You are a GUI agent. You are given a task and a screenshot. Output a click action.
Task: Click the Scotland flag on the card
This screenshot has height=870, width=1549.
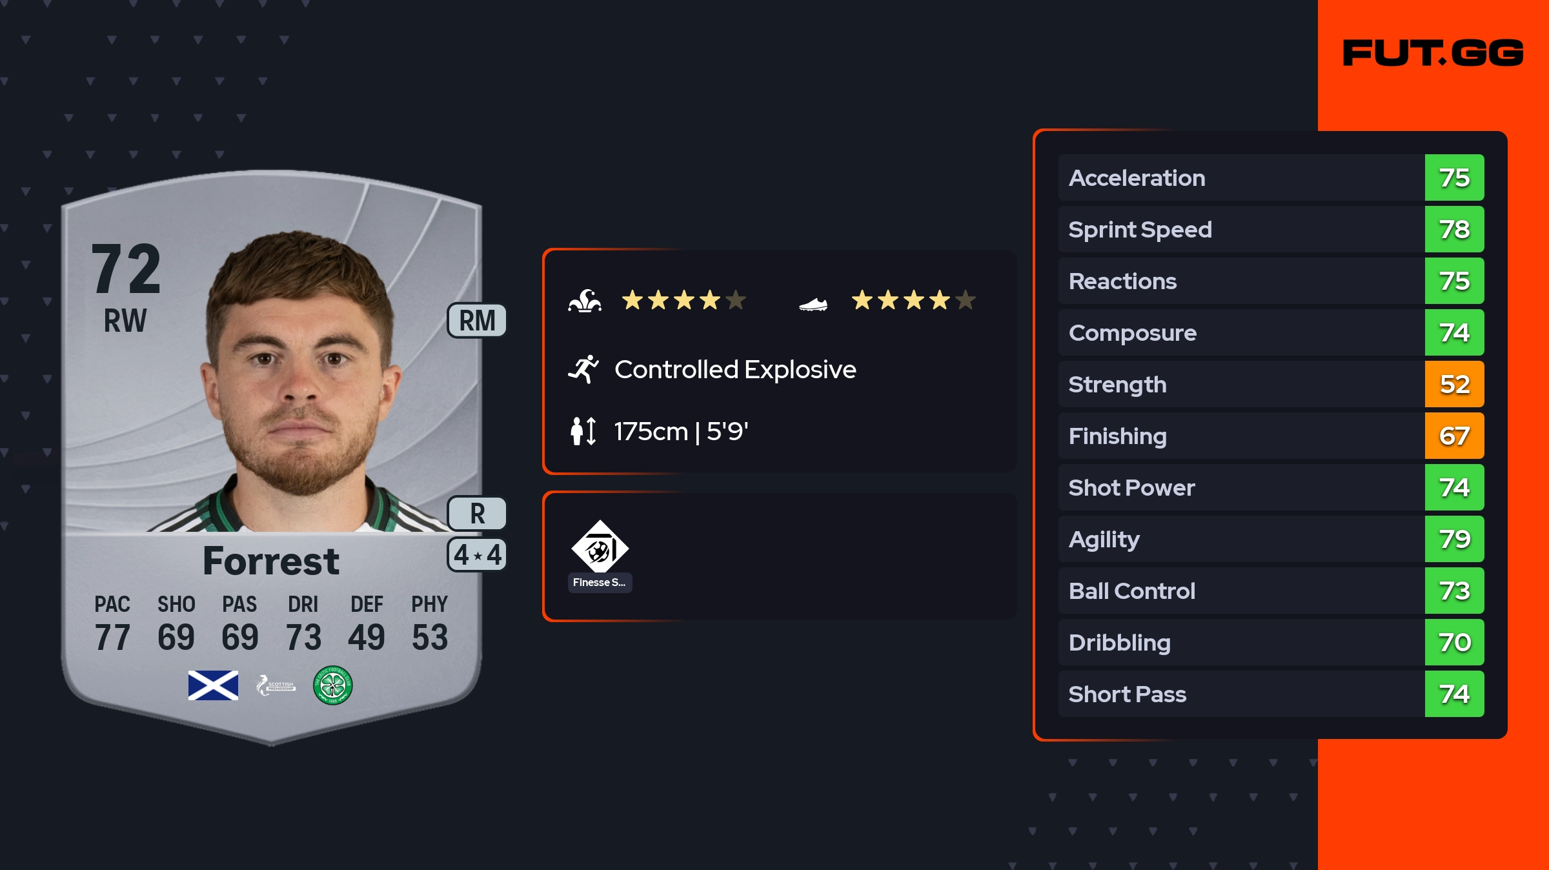[213, 685]
